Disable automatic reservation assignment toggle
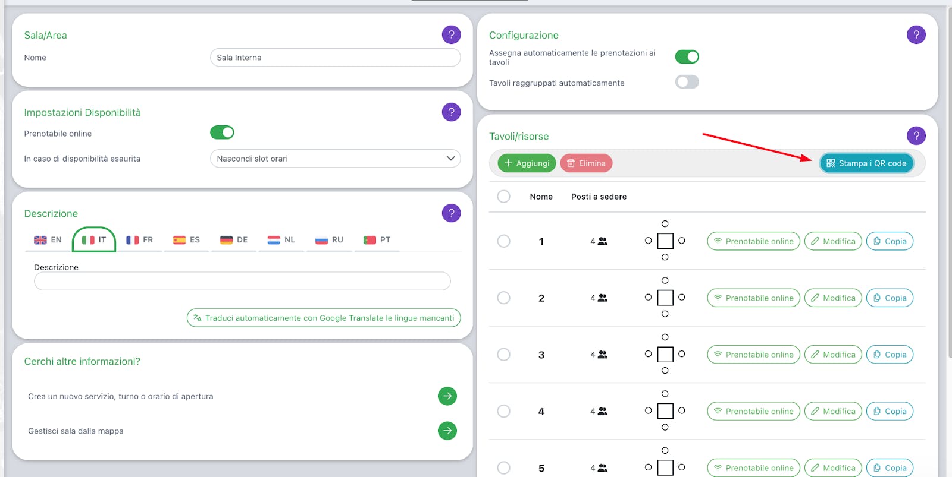 pos(687,56)
